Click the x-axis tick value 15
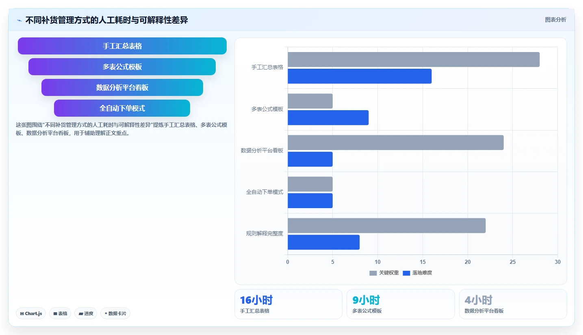This screenshot has width=583, height=335. click(423, 262)
